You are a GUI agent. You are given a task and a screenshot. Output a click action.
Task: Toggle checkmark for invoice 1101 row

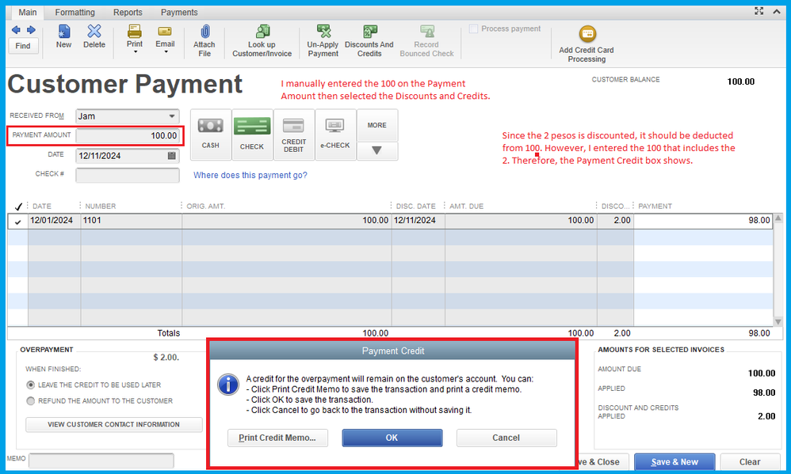18,222
